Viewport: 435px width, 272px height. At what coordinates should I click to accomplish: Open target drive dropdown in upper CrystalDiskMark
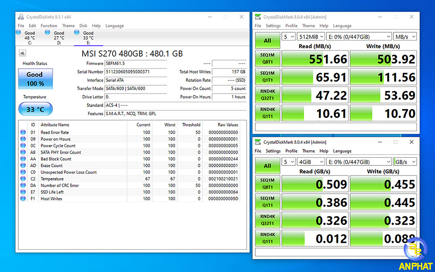point(359,37)
